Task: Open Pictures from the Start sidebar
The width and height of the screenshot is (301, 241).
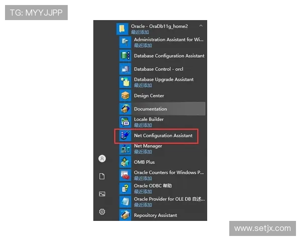Action: pyautogui.click(x=102, y=194)
